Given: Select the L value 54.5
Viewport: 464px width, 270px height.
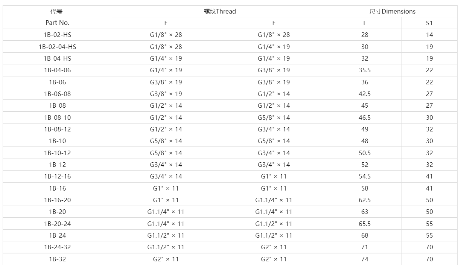Looking at the screenshot, I should pos(364,176).
